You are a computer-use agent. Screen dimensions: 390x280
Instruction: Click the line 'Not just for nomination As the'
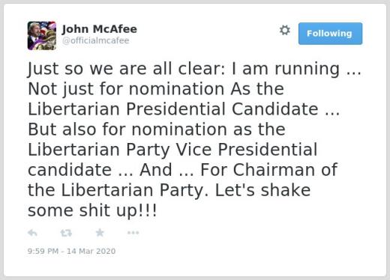tap(156, 89)
